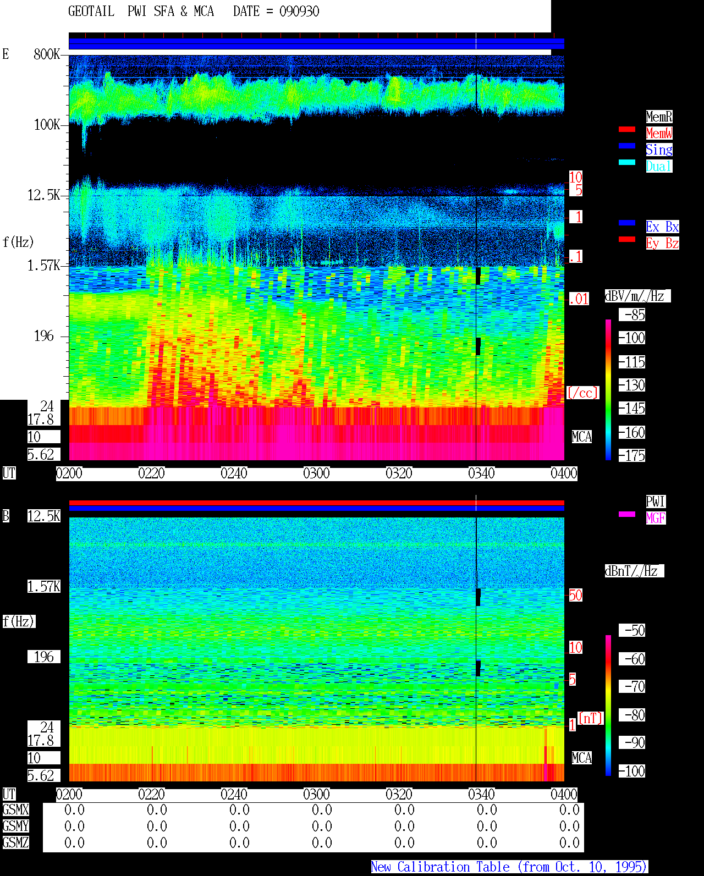Click the red .01 density tick label
This screenshot has width=704, height=876.
(x=579, y=299)
